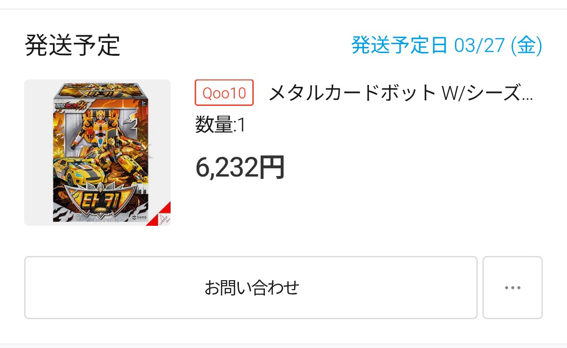Tap the 3+ age badge on the box
Image resolution: width=567 pixels, height=348 pixels.
pyautogui.click(x=144, y=103)
